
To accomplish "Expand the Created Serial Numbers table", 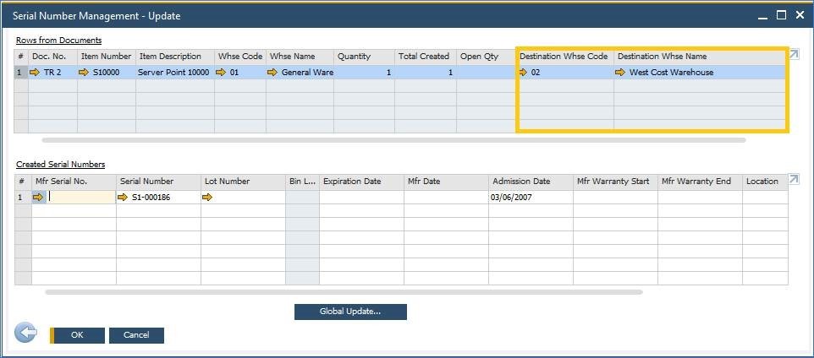I will point(794,180).
